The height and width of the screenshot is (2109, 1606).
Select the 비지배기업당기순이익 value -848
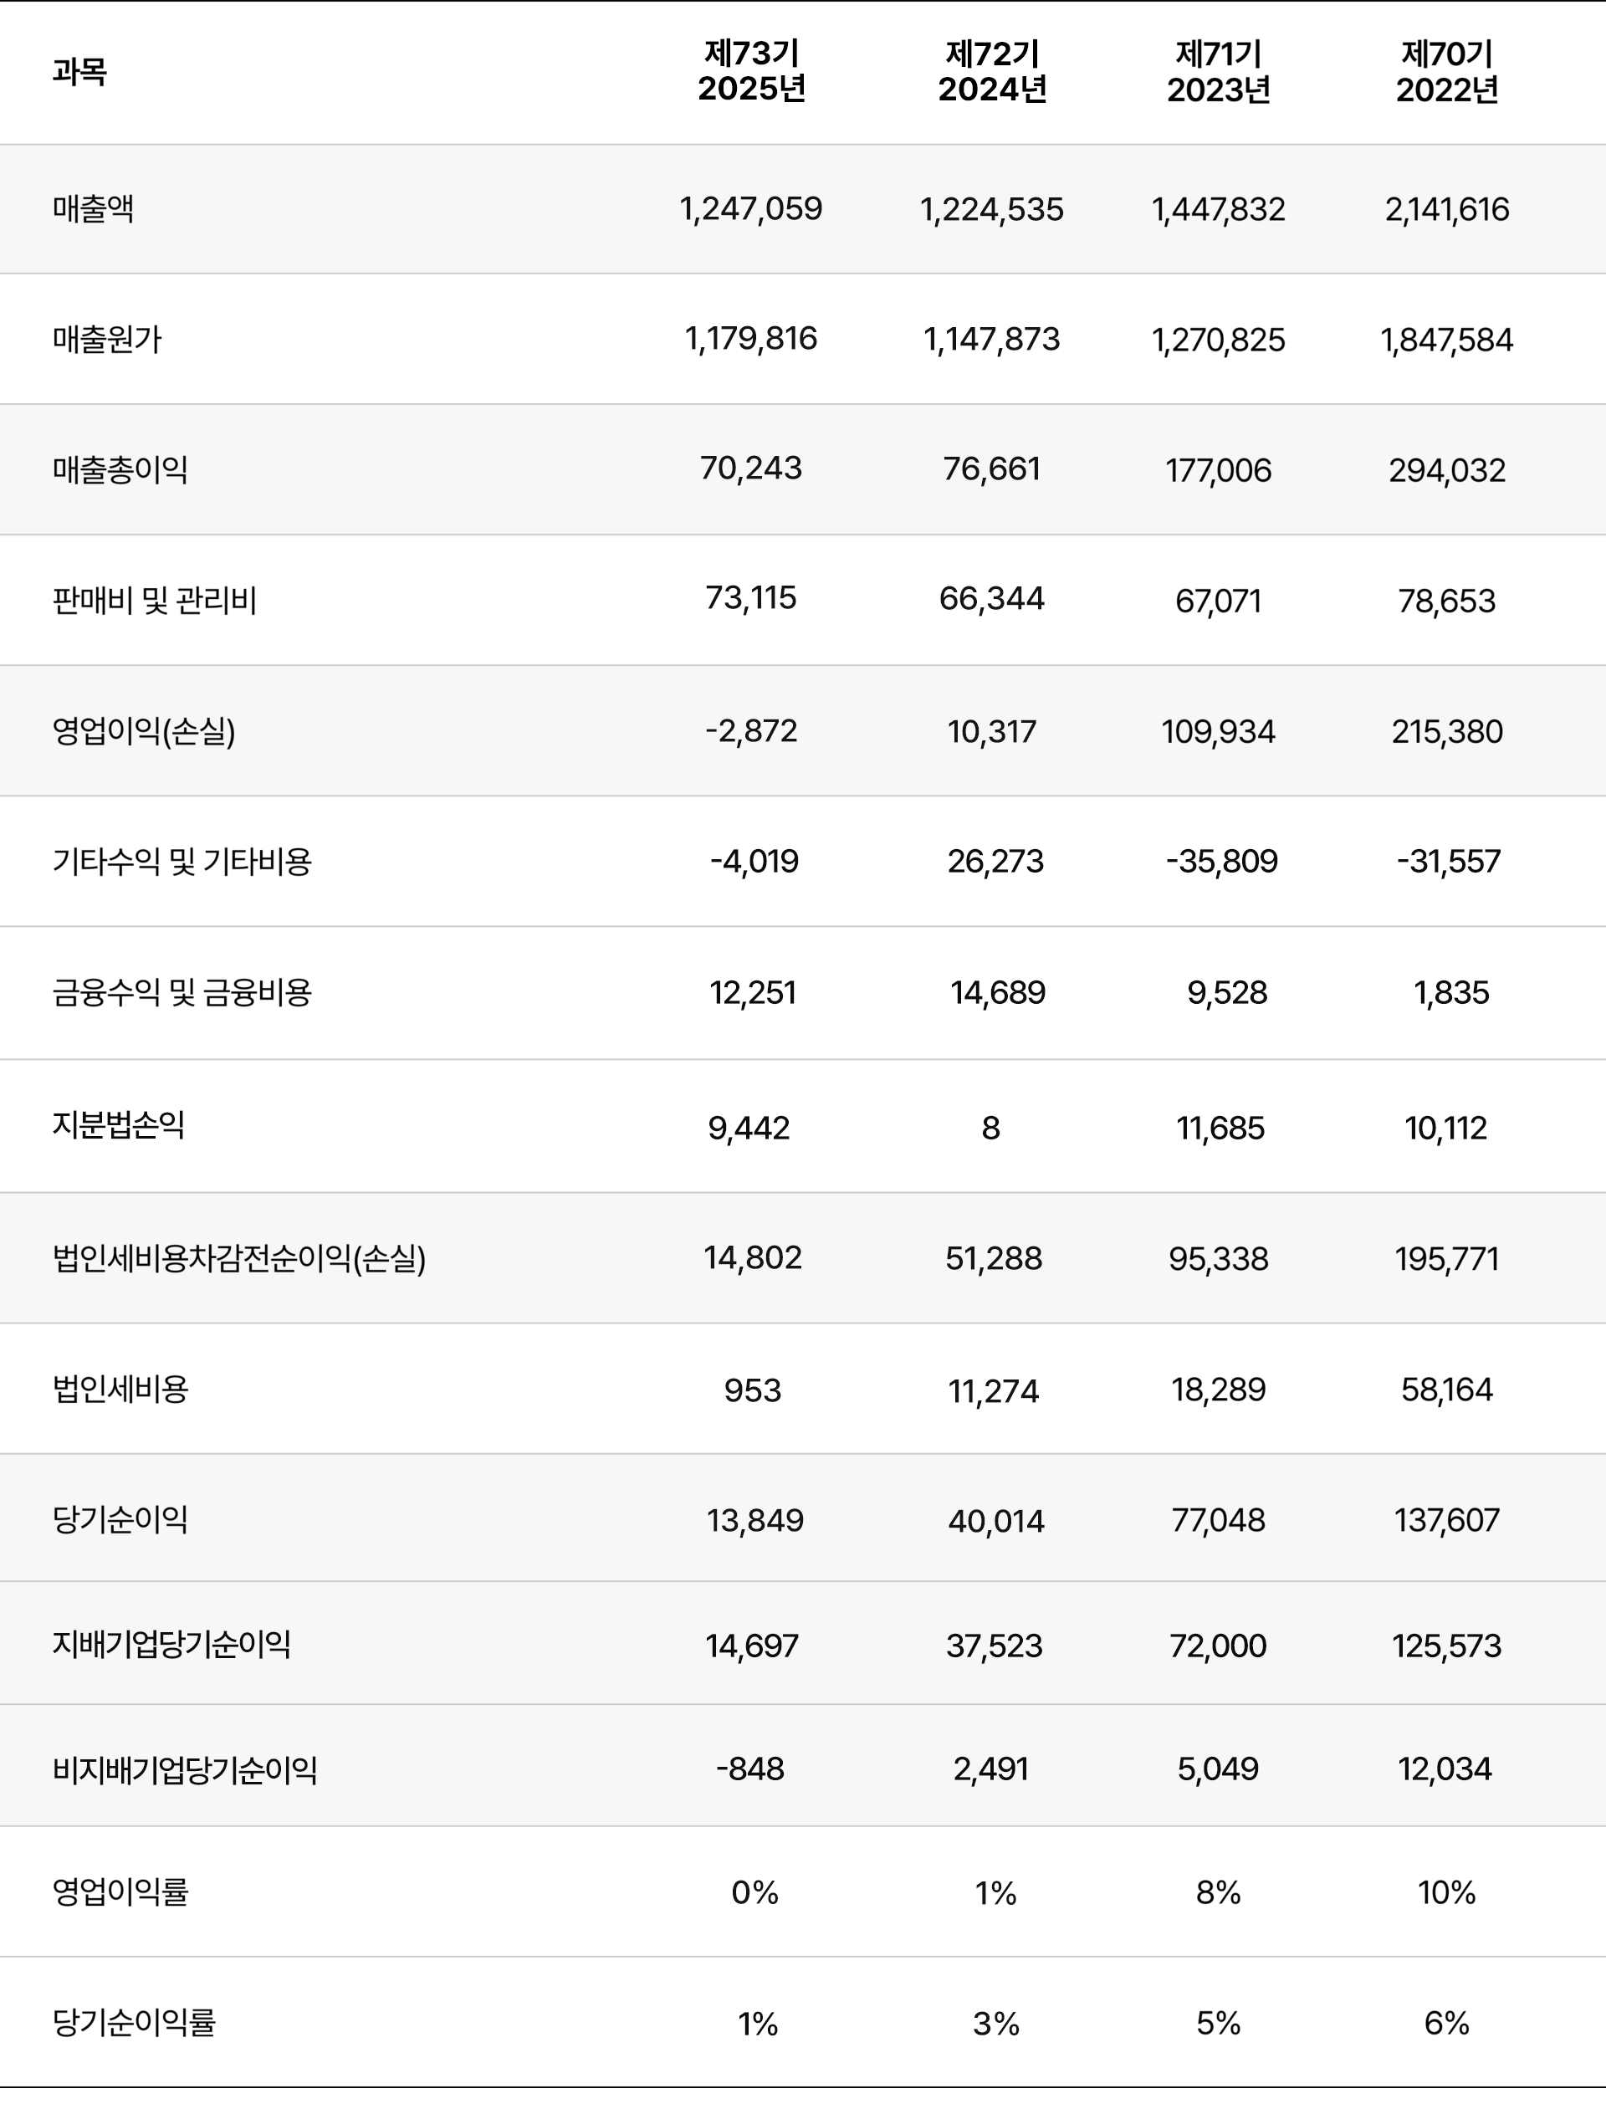coord(750,1769)
